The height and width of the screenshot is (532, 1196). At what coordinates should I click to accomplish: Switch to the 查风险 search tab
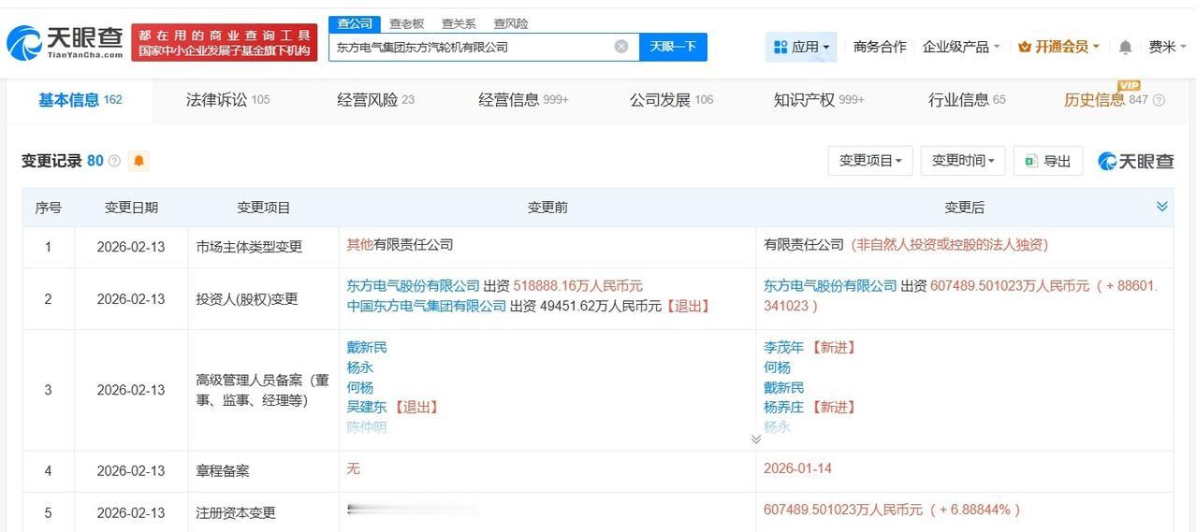pyautogui.click(x=511, y=23)
